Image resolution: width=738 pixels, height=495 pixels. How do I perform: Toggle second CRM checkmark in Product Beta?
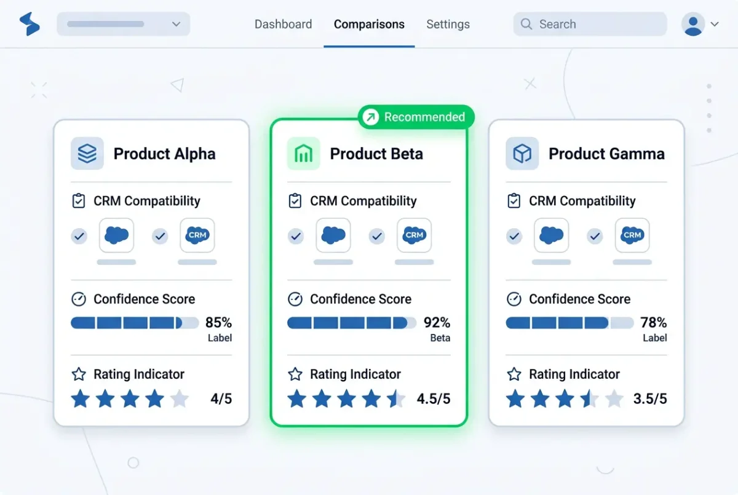(376, 236)
